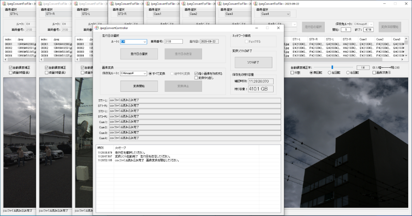Click the horizontal scrollbar right arrow in Cam4 table
The height and width of the screenshot is (216, 412).
(402, 59)
